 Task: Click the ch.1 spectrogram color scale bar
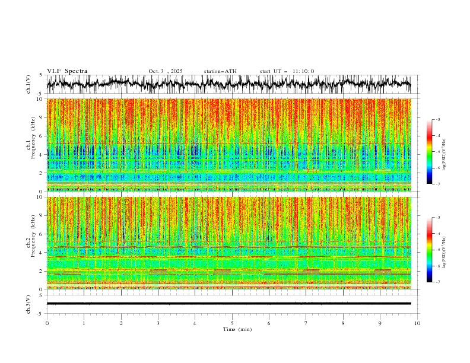pyautogui.click(x=429, y=152)
